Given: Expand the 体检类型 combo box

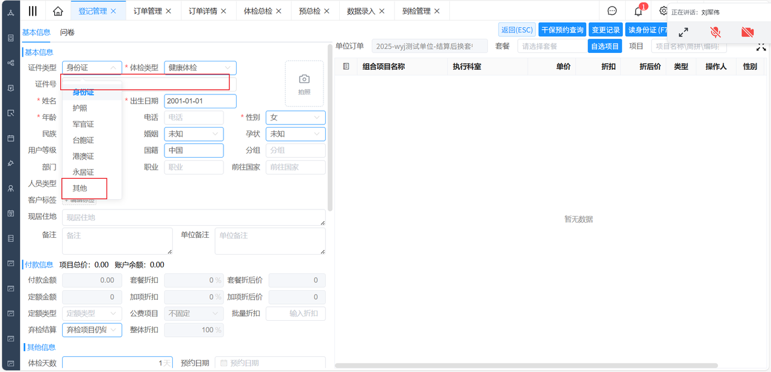Looking at the screenshot, I should pyautogui.click(x=200, y=68).
